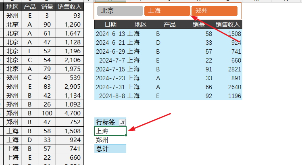Click the 产品 header in filtered table
The height and width of the screenshot is (165, 302).
point(169,25)
